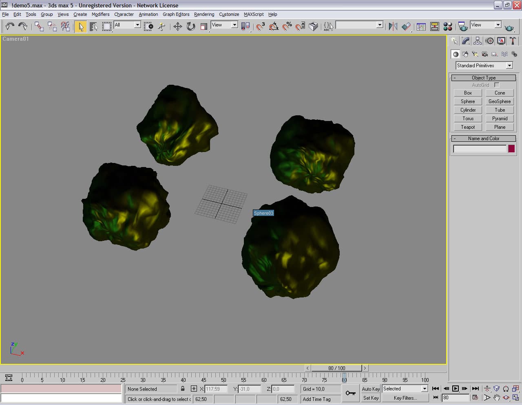Click the Quick Render teapot icon
This screenshot has width=522, height=405.
509,27
